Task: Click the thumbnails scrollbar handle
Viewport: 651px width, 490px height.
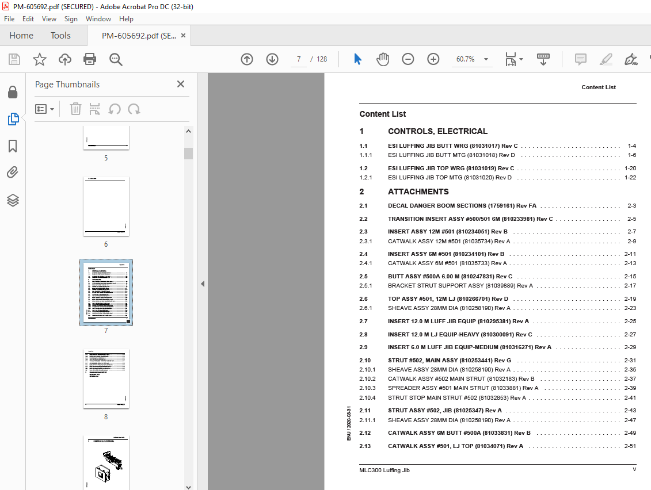Action: (x=188, y=154)
